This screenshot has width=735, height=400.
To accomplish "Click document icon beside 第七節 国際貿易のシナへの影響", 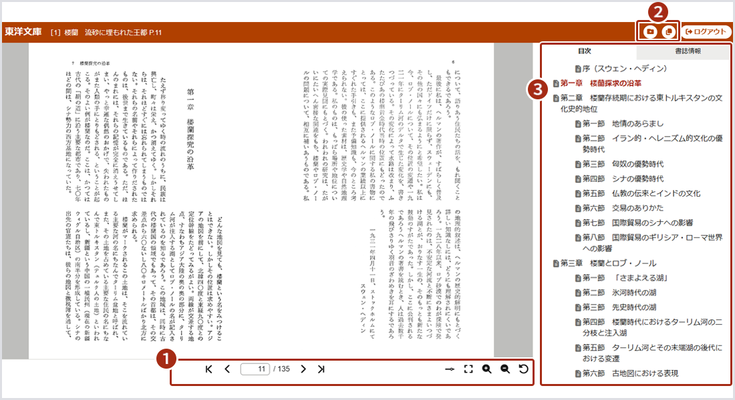I will tap(578, 223).
